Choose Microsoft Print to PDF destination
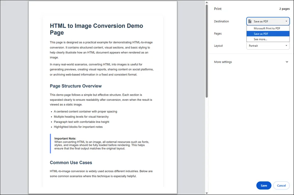Screen dimensions: 294x195 click(268, 28)
